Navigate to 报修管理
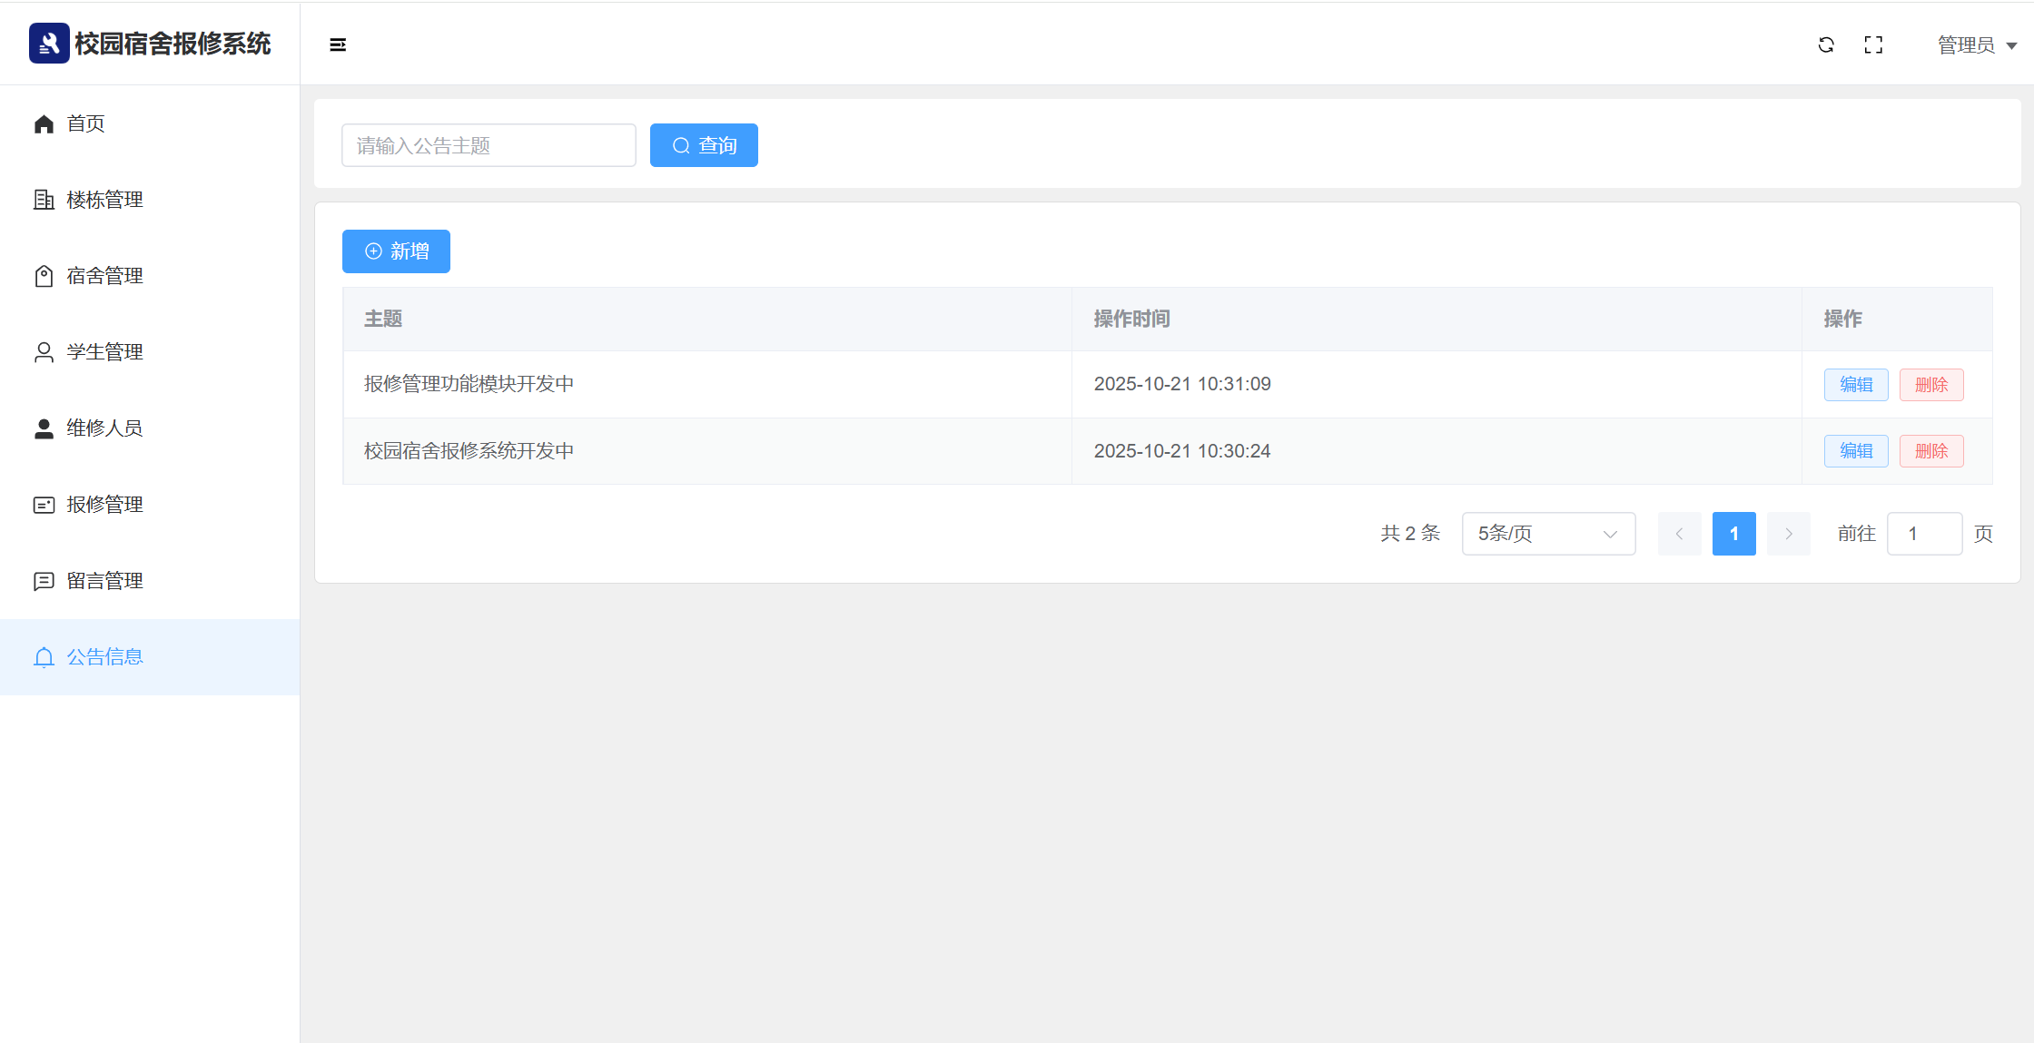 [104, 505]
